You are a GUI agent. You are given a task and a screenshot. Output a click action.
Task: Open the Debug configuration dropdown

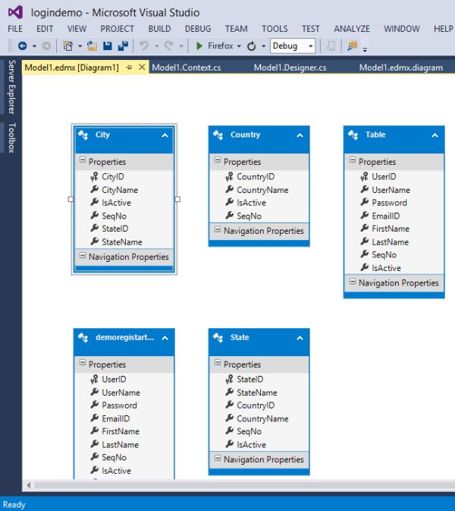[310, 46]
